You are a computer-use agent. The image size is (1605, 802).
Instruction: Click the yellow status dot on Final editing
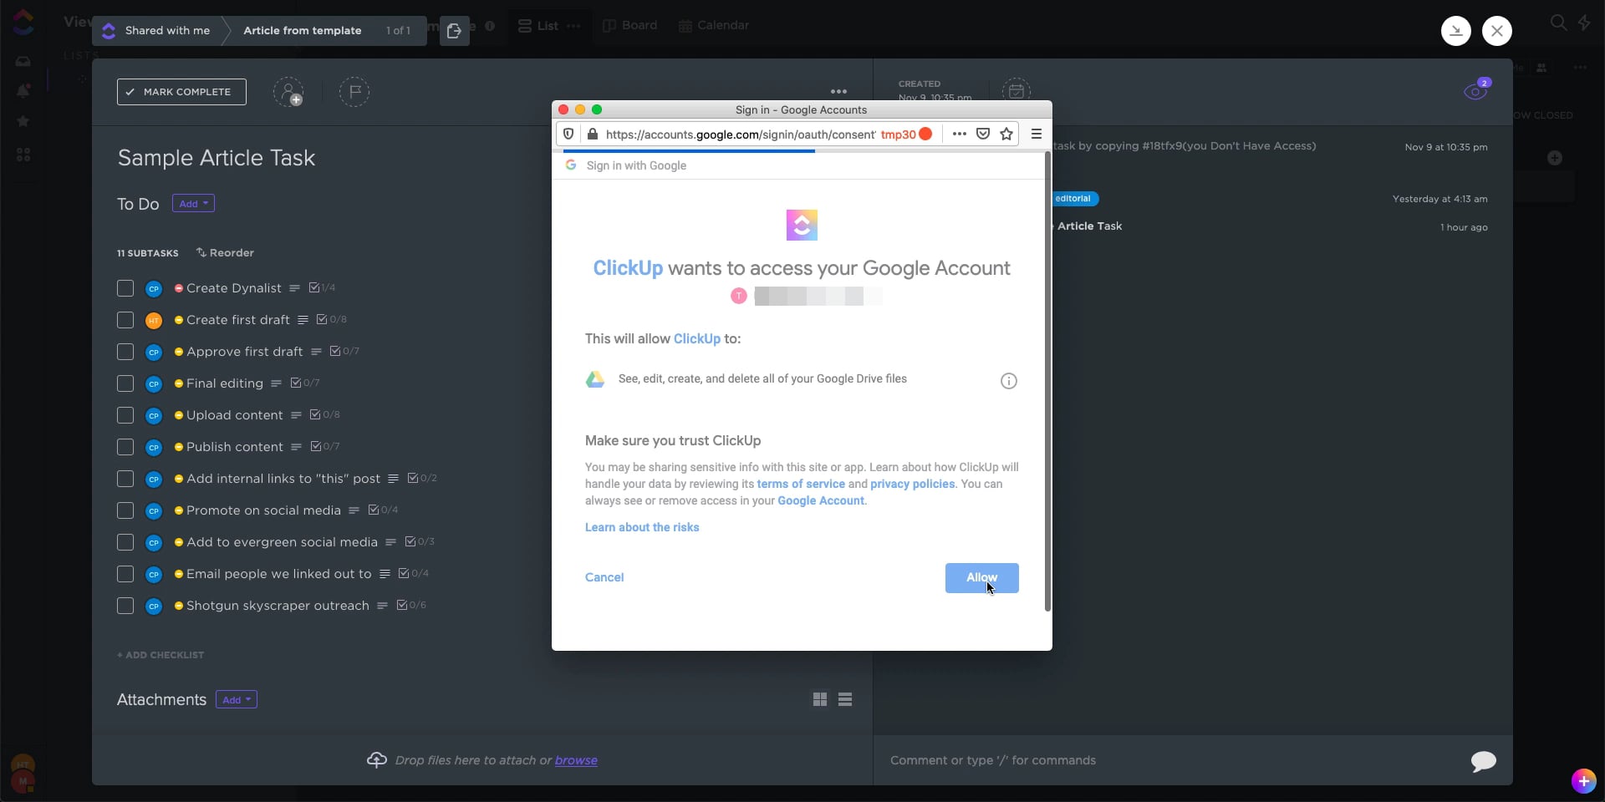(179, 383)
